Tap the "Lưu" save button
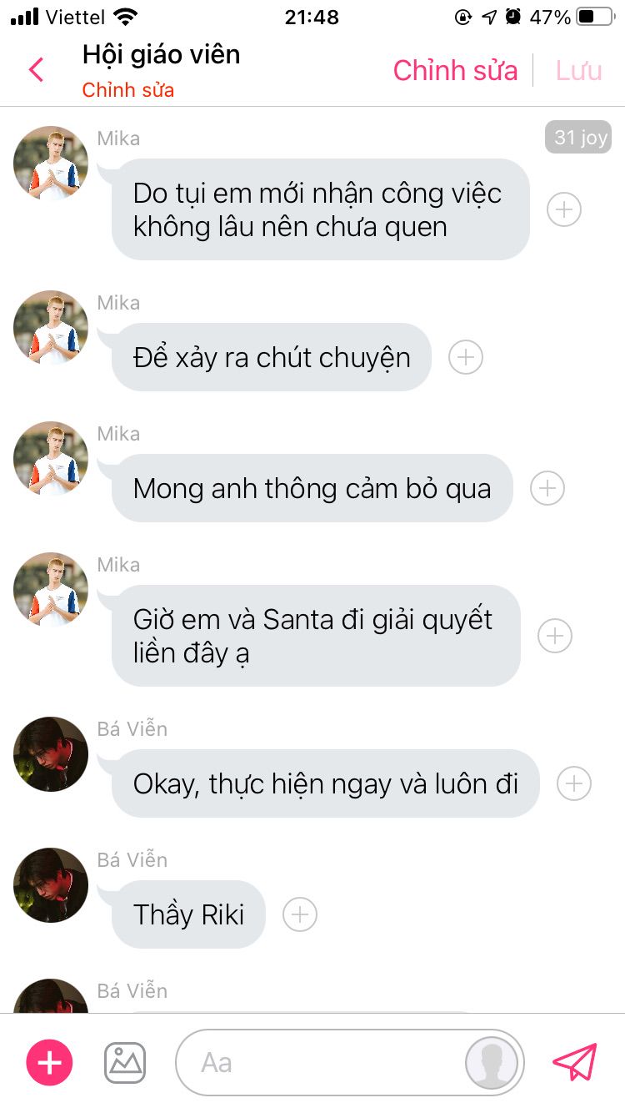The width and height of the screenshot is (625, 1113). (579, 71)
